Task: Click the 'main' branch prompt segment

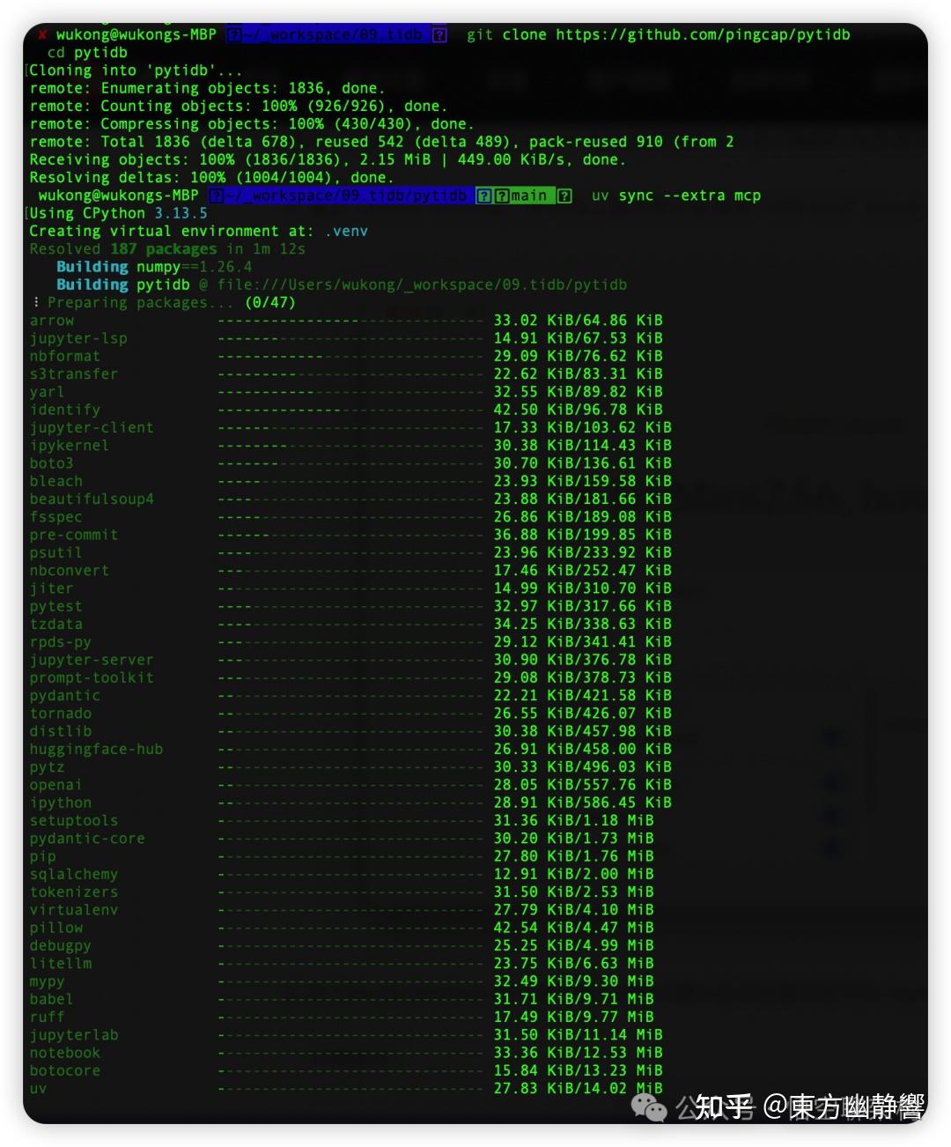Action: pos(527,196)
